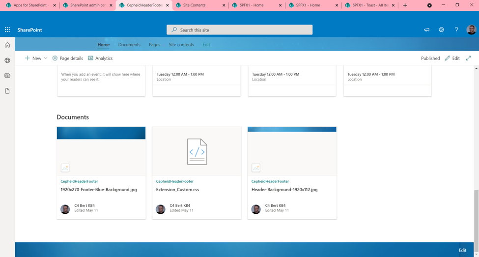Screen dimensions: 479x257
Task: Select Site contents in navigation bar
Action: click(x=181, y=45)
